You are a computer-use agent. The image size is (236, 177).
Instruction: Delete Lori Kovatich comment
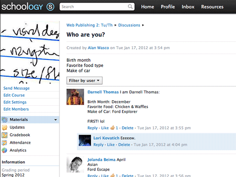pyautogui.click(x=124, y=145)
